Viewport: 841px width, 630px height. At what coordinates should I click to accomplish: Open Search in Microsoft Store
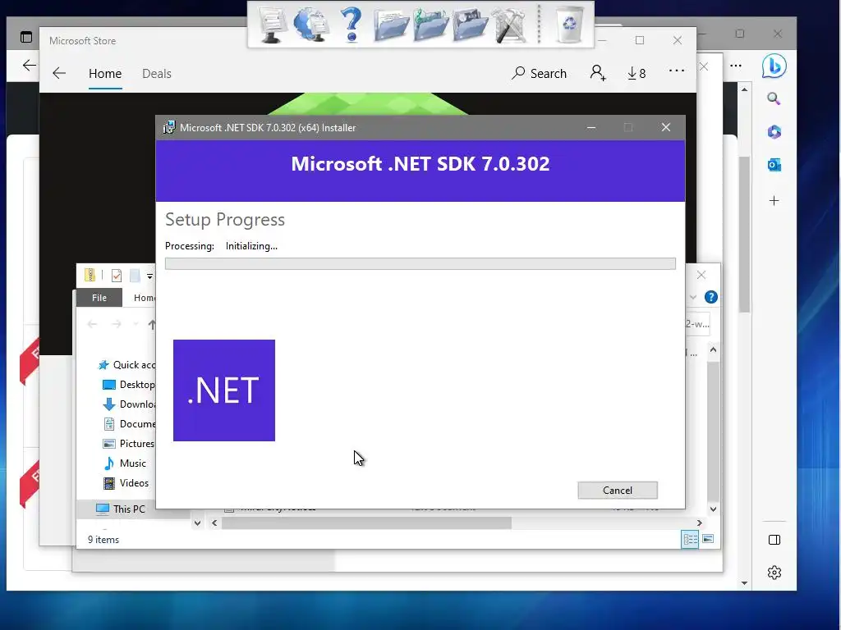pos(539,73)
